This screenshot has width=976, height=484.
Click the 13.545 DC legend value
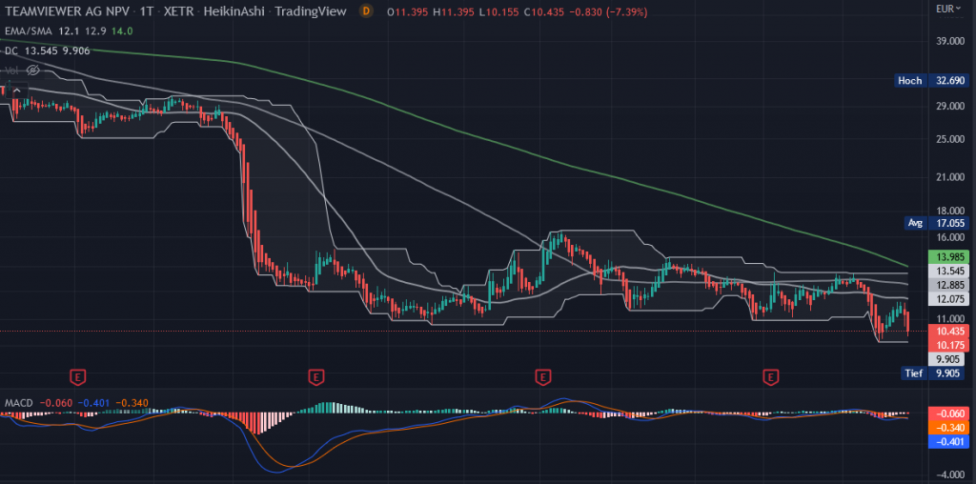pos(39,50)
